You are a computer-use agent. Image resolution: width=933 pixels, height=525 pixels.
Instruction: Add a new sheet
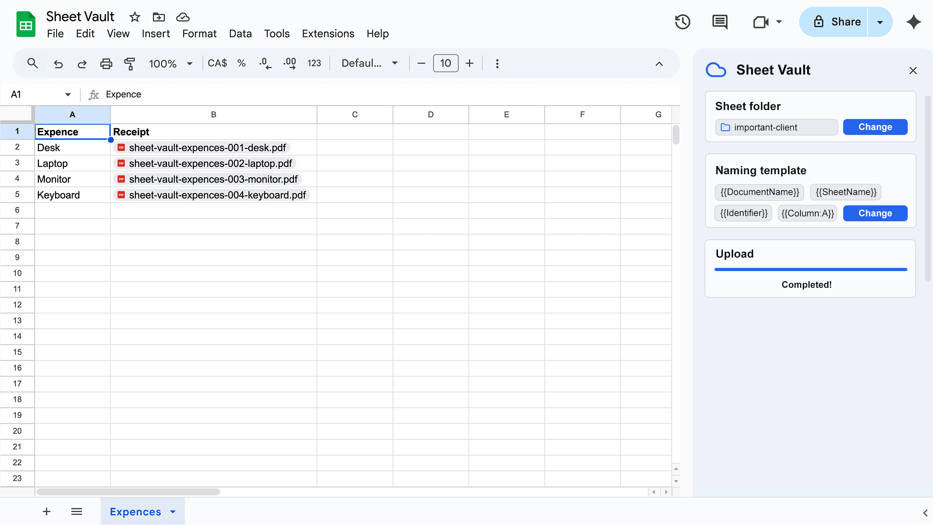coord(47,511)
